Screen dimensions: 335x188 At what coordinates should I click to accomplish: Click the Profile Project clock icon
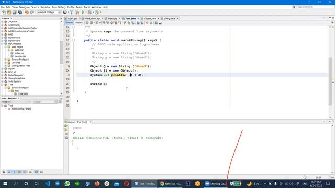(97, 13)
